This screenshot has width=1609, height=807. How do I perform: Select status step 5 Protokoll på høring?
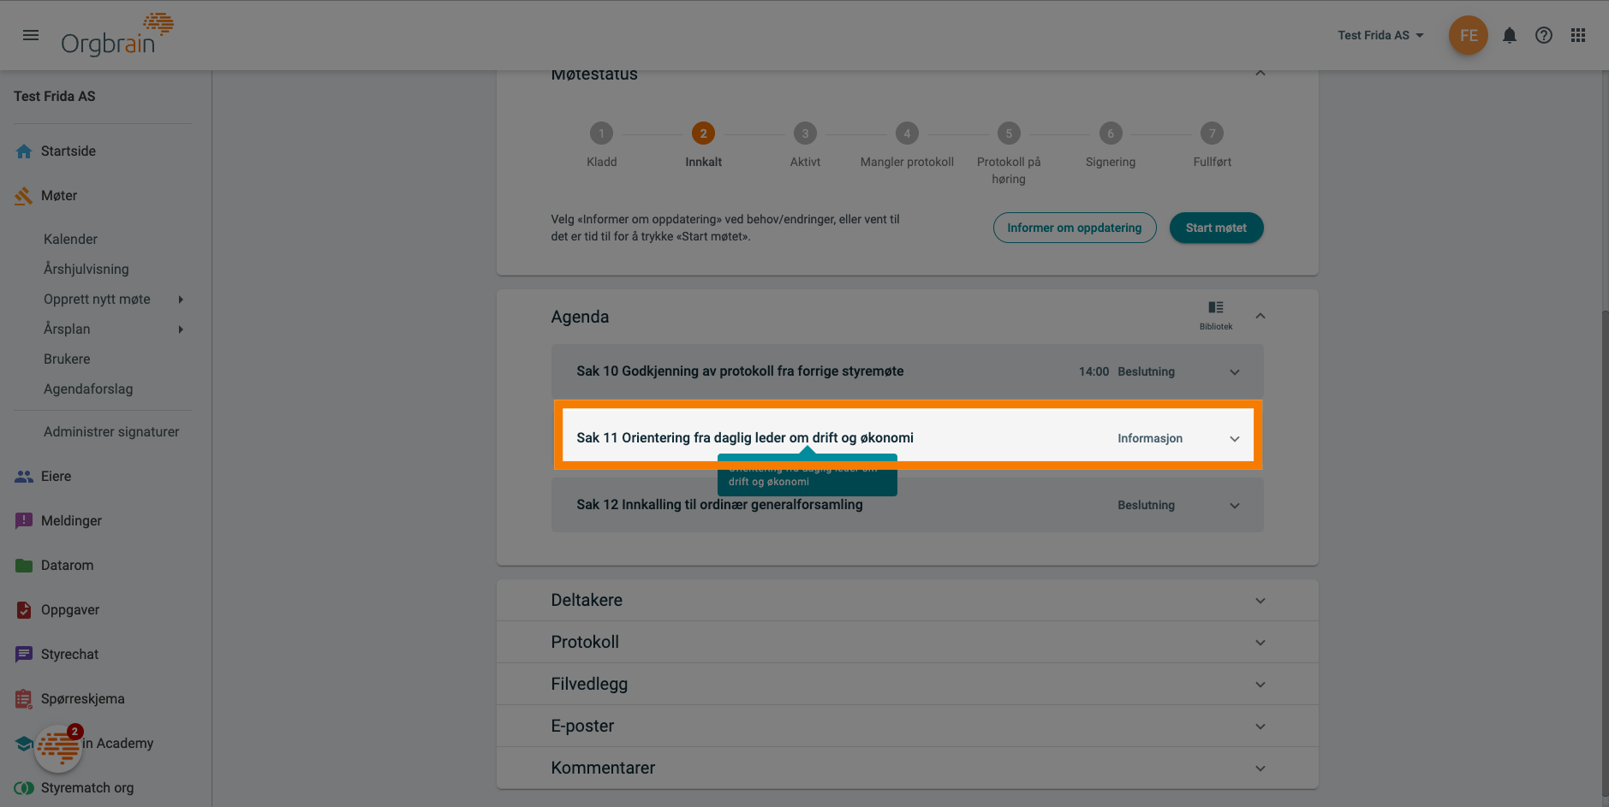coord(1009,134)
